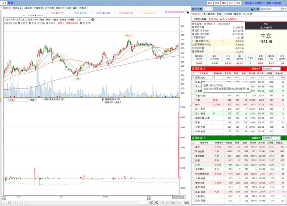The image size is (287, 206).
Task: Tick the checkbox for 富邦 sell row
Action: click(193, 147)
